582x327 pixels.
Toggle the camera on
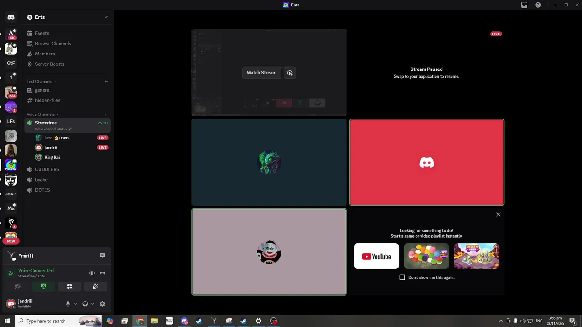click(x=18, y=287)
